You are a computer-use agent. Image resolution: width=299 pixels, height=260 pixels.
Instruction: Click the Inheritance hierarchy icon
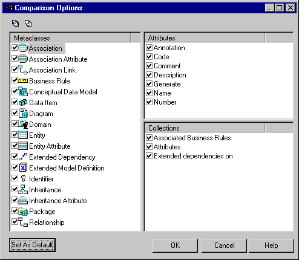point(23,189)
